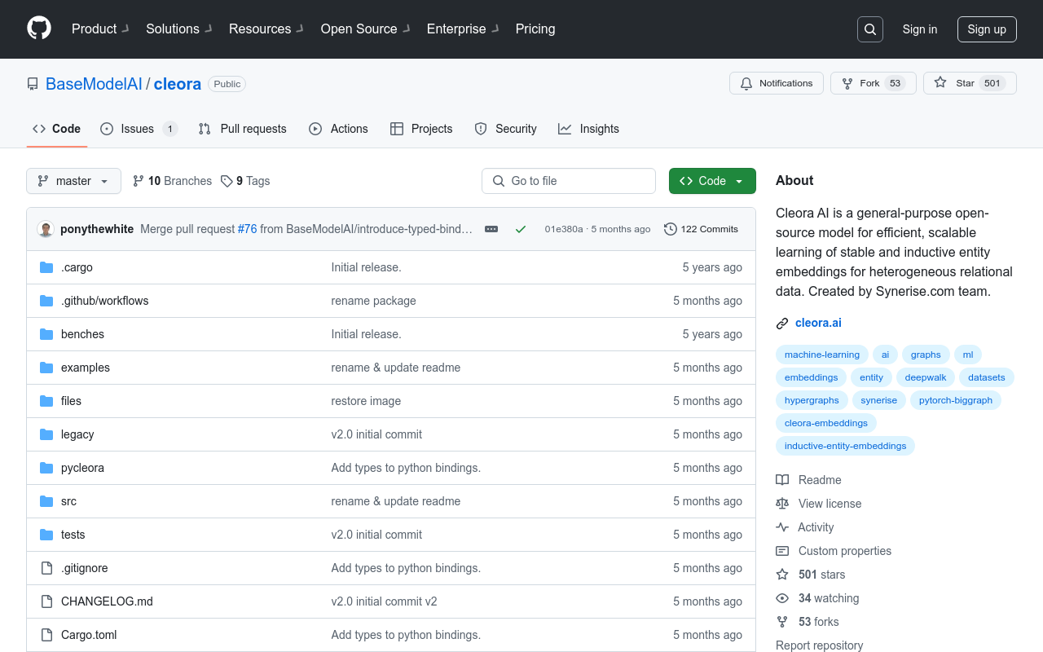Expand the green Code dropdown button

tap(712, 181)
